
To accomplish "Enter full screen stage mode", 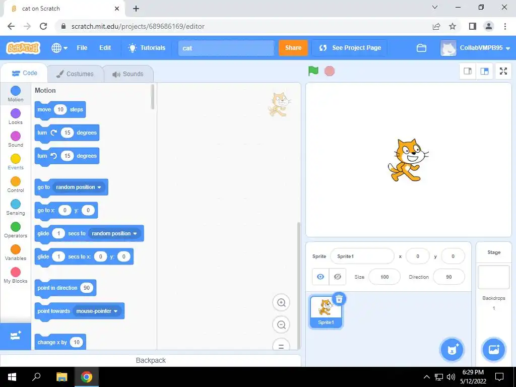I will pyautogui.click(x=503, y=71).
